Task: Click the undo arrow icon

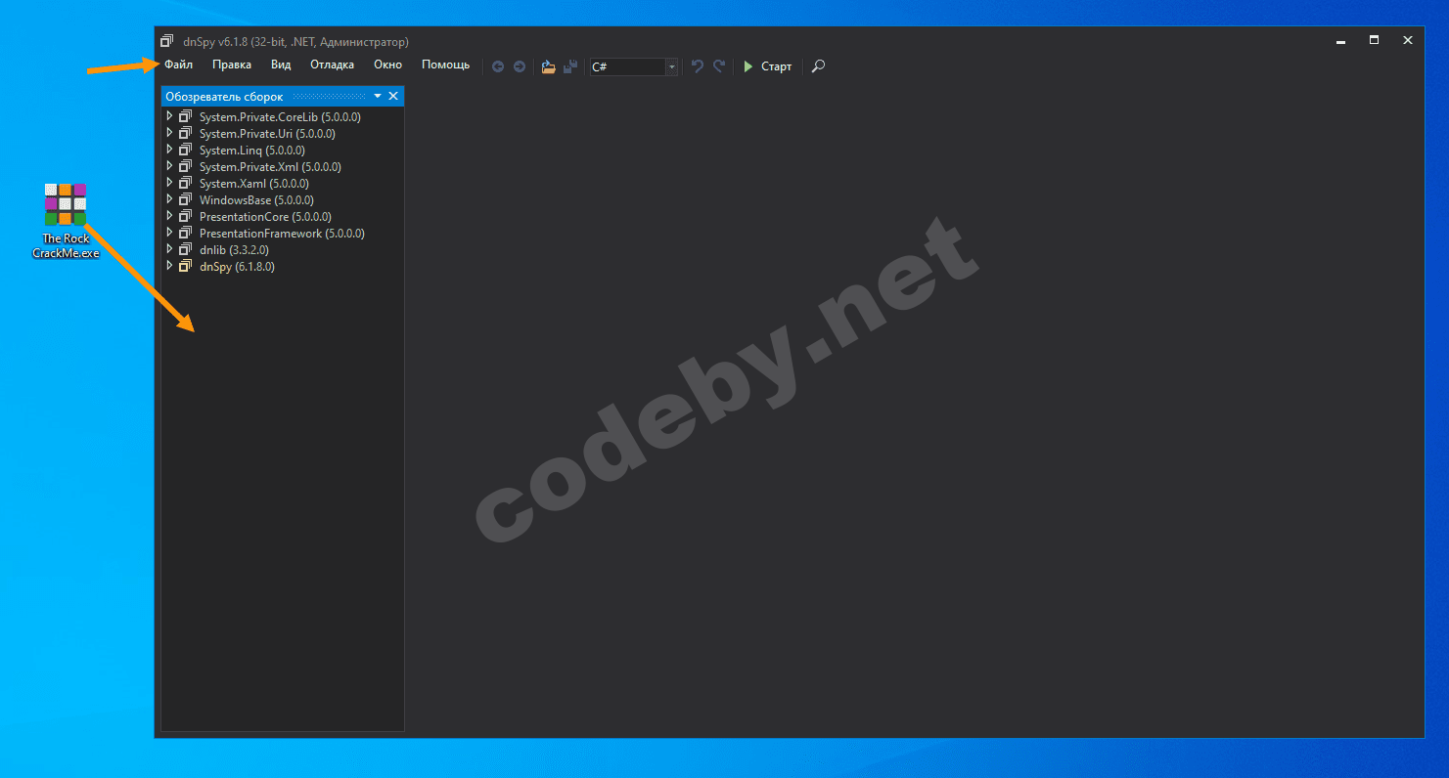Action: pos(698,66)
